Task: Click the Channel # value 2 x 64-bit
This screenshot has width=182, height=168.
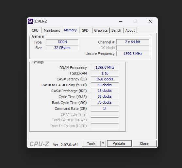Action: (x=133, y=42)
